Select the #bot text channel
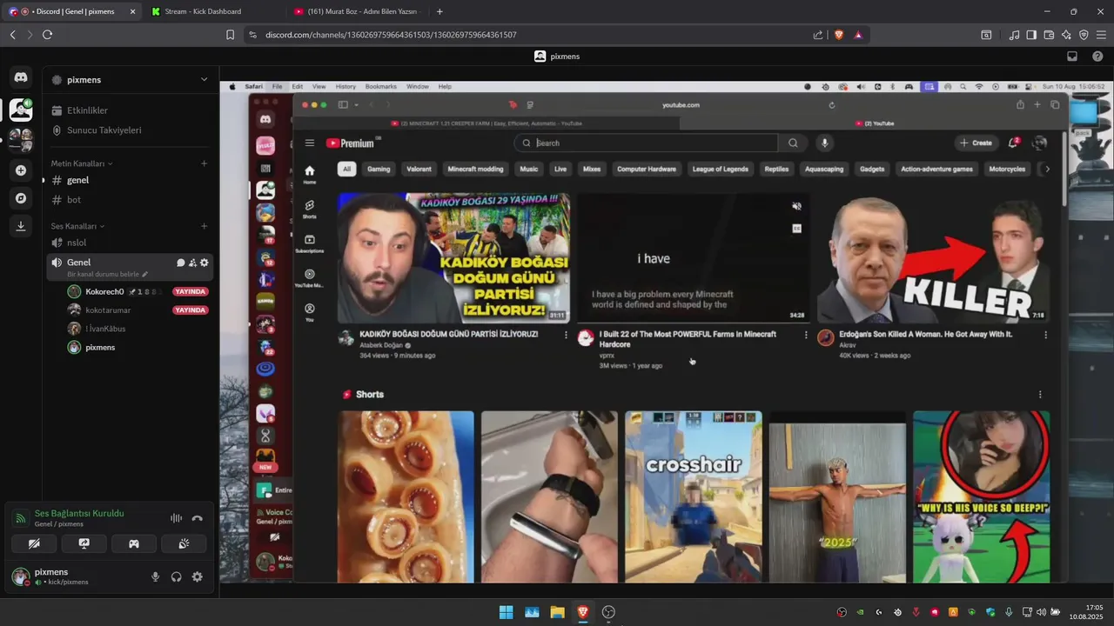This screenshot has height=626, width=1114. 130,200
